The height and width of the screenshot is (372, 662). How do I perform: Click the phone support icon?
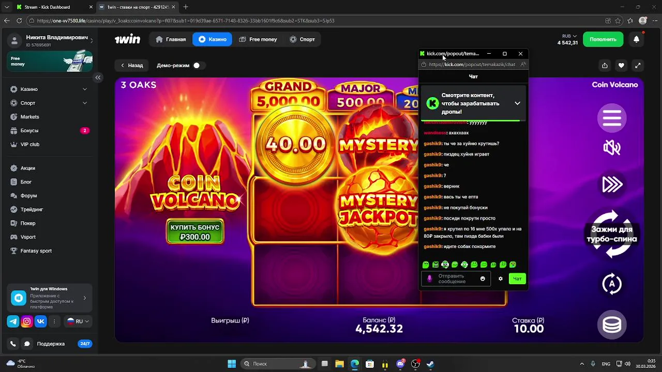(13, 344)
